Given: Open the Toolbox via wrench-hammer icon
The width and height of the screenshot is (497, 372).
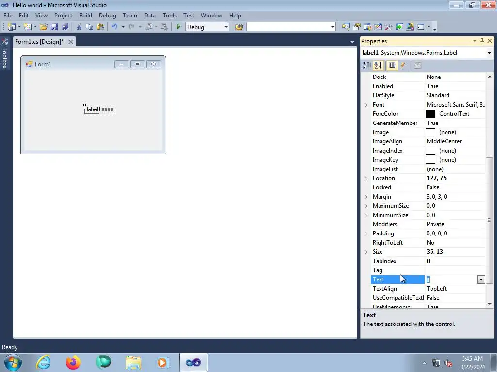Looking at the screenshot, I should coord(389,27).
